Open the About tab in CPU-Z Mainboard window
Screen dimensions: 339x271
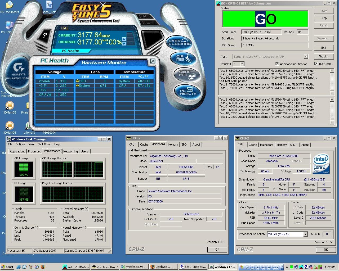coord(196,144)
